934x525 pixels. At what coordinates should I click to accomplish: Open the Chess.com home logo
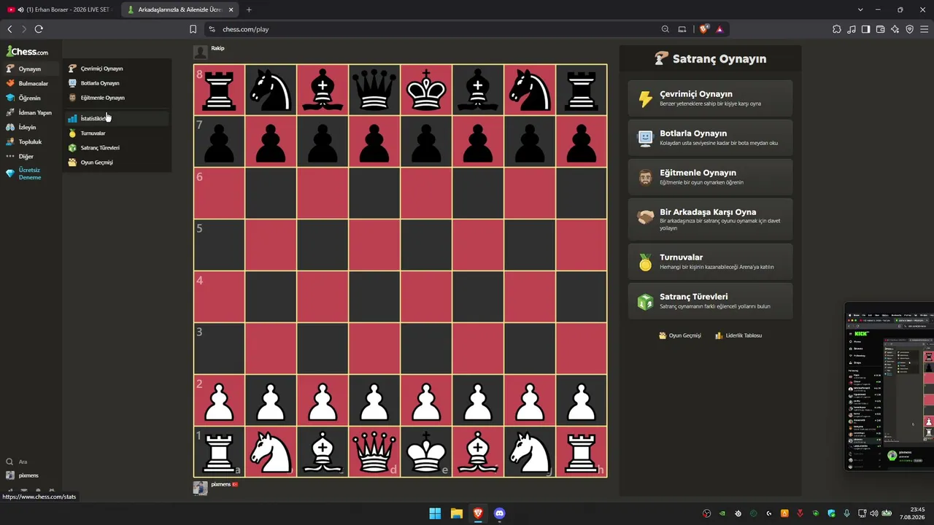28,52
